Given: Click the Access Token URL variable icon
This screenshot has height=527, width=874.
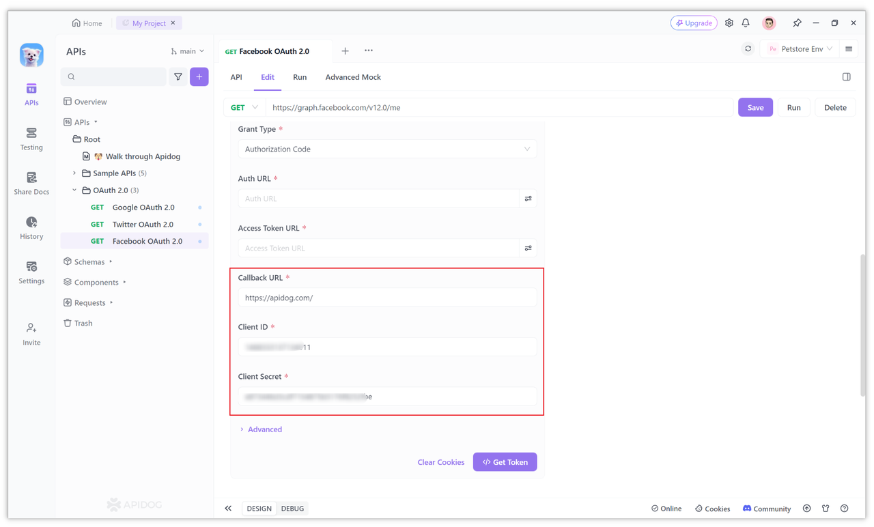Looking at the screenshot, I should point(528,248).
